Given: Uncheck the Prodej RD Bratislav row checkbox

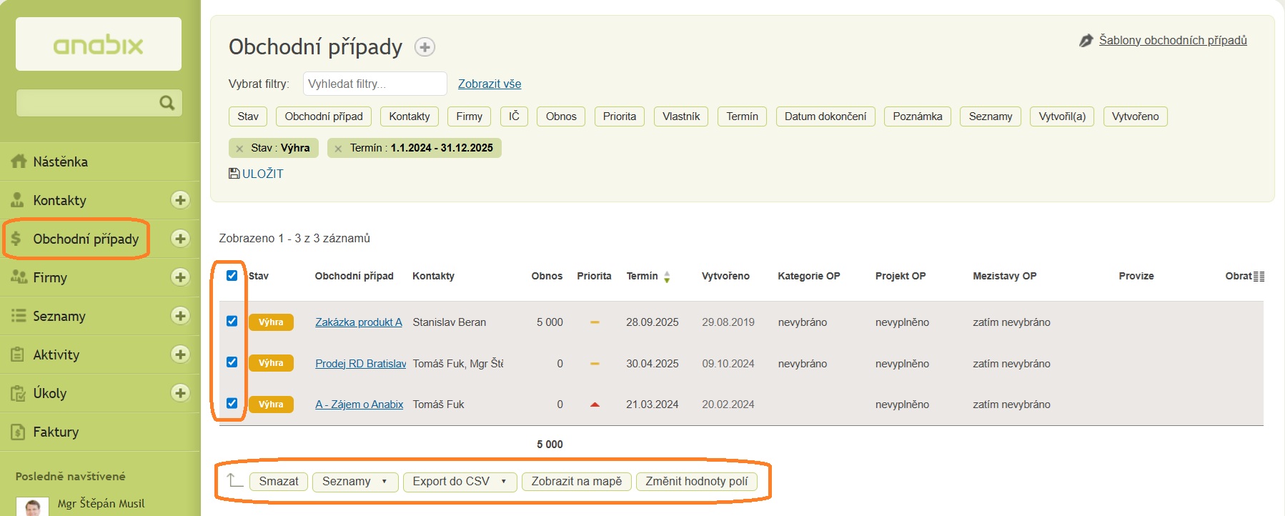Looking at the screenshot, I should pyautogui.click(x=232, y=362).
